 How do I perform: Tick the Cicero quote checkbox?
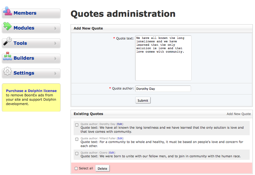point(77,154)
